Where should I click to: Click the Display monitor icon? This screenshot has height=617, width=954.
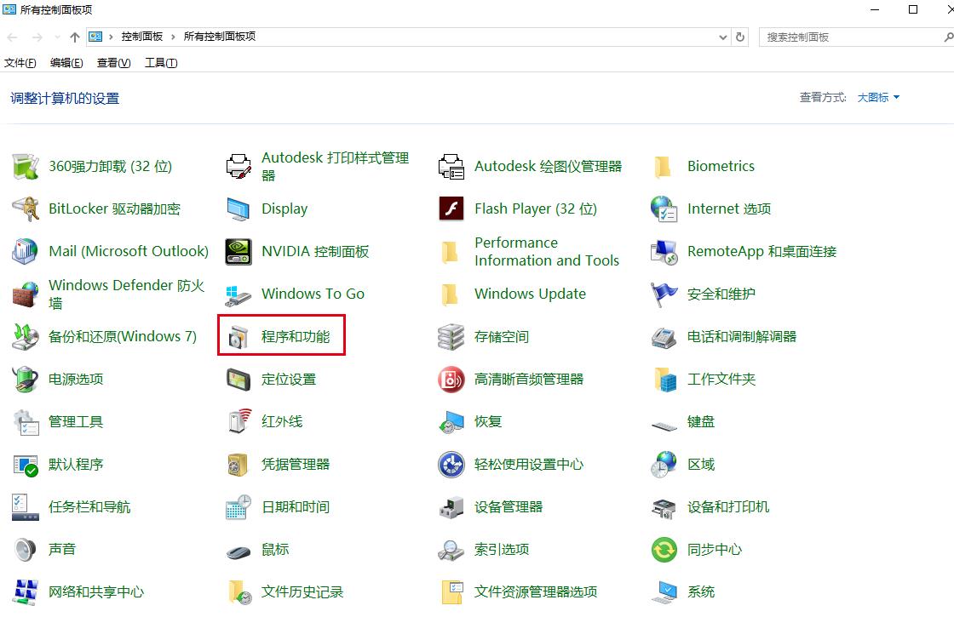coord(238,209)
